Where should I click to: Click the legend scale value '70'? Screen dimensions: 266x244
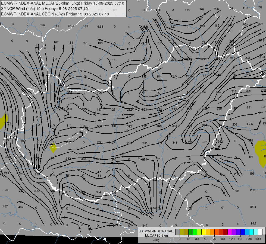click(214, 239)
